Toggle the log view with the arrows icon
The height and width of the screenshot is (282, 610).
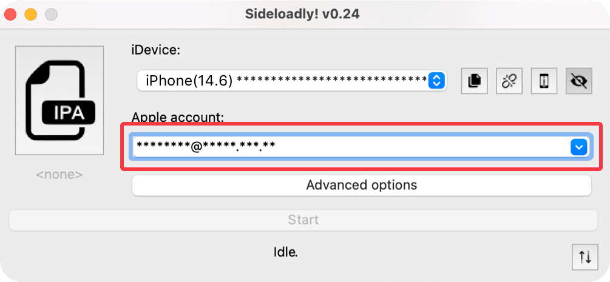[x=585, y=257]
